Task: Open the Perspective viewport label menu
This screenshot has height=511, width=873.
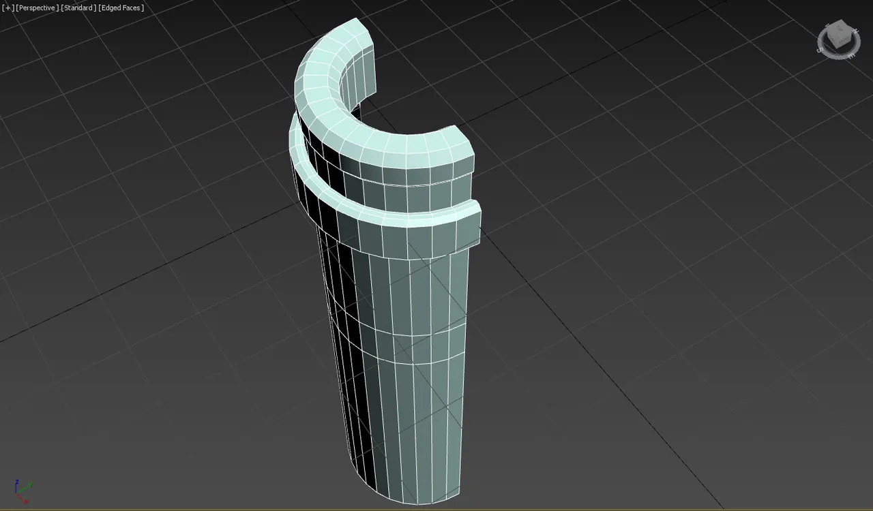Action: point(37,7)
